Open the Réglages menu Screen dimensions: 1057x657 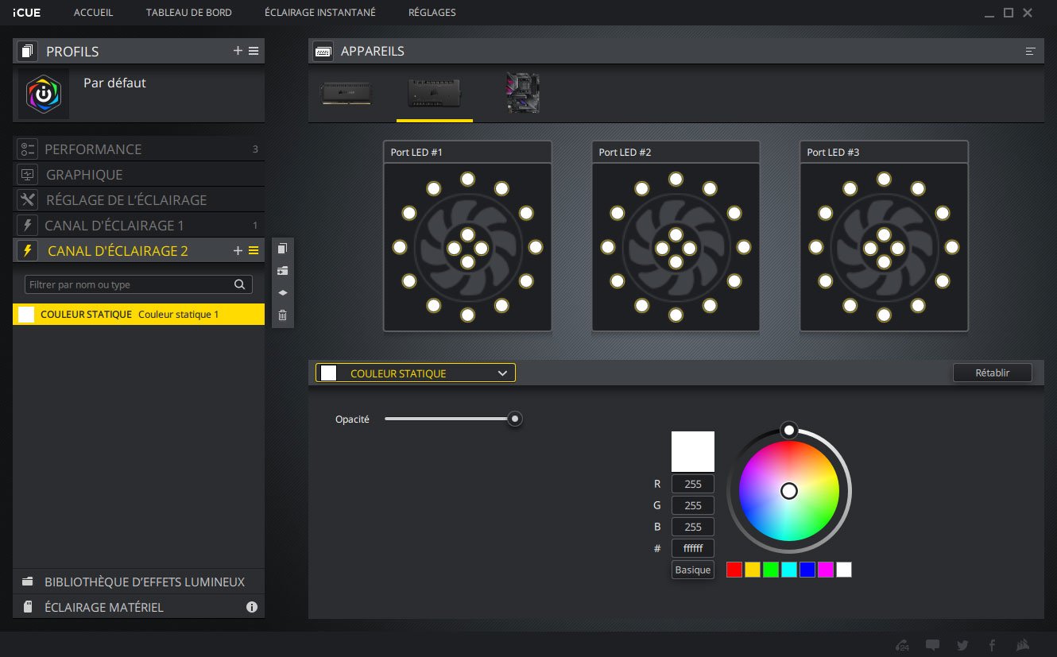click(432, 13)
